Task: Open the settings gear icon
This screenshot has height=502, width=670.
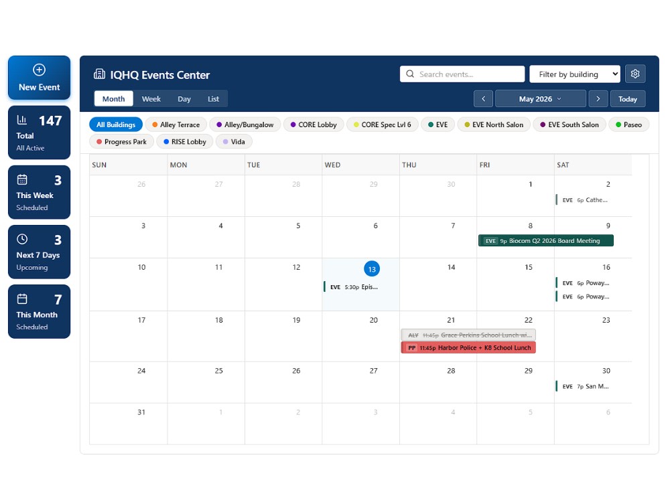Action: tap(635, 74)
